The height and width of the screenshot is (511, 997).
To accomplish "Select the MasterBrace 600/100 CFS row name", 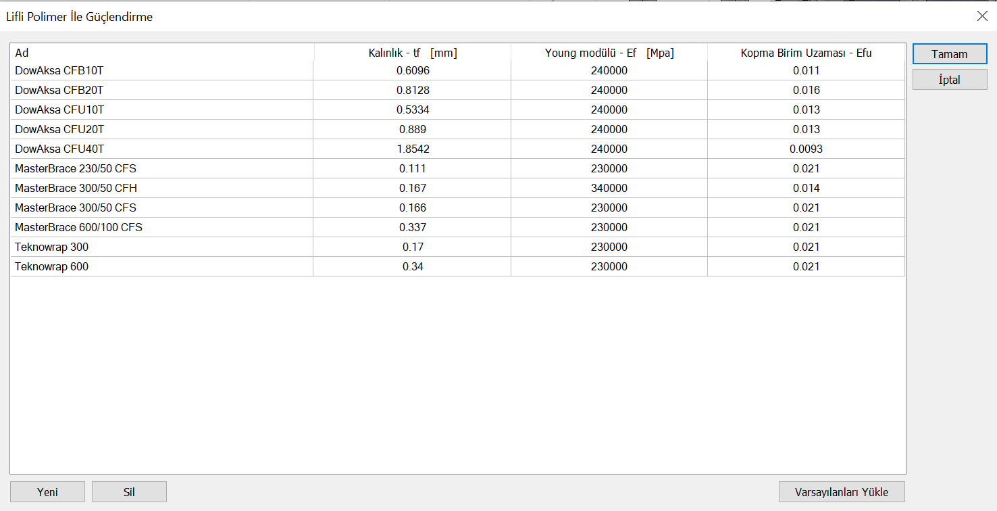I will point(78,227).
